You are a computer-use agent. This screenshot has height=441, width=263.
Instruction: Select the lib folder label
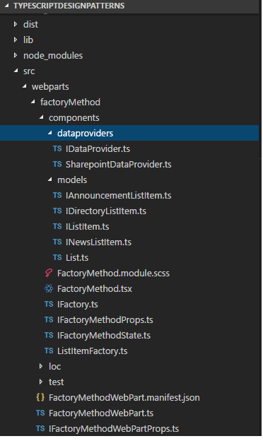[28, 40]
